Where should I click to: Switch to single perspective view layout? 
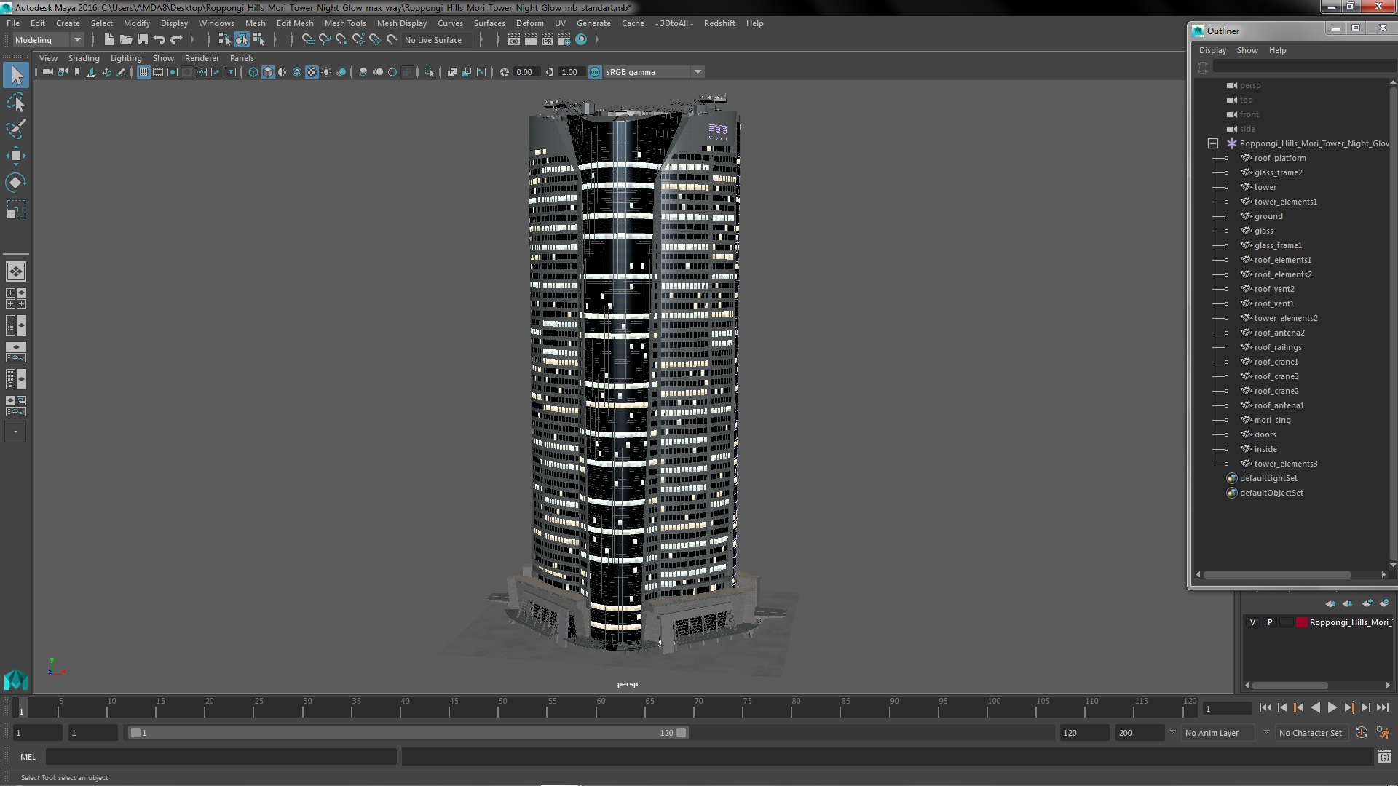[16, 271]
